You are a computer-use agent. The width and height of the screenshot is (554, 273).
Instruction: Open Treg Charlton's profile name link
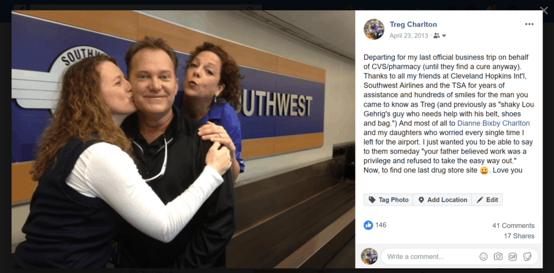point(413,25)
